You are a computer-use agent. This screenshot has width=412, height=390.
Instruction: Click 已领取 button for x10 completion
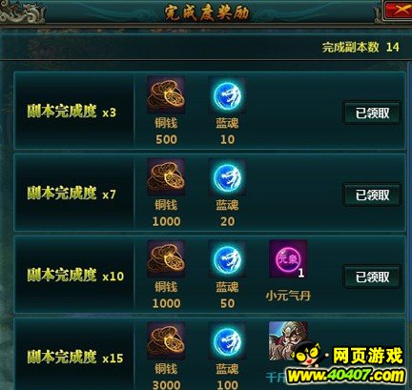point(372,277)
